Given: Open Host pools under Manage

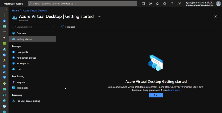Looking at the screenshot, I should [33, 52].
